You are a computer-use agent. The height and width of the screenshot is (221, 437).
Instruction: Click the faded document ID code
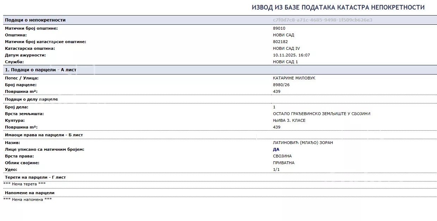(x=322, y=20)
